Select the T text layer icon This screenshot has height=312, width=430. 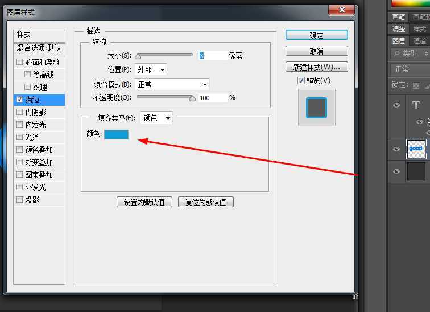tap(416, 105)
